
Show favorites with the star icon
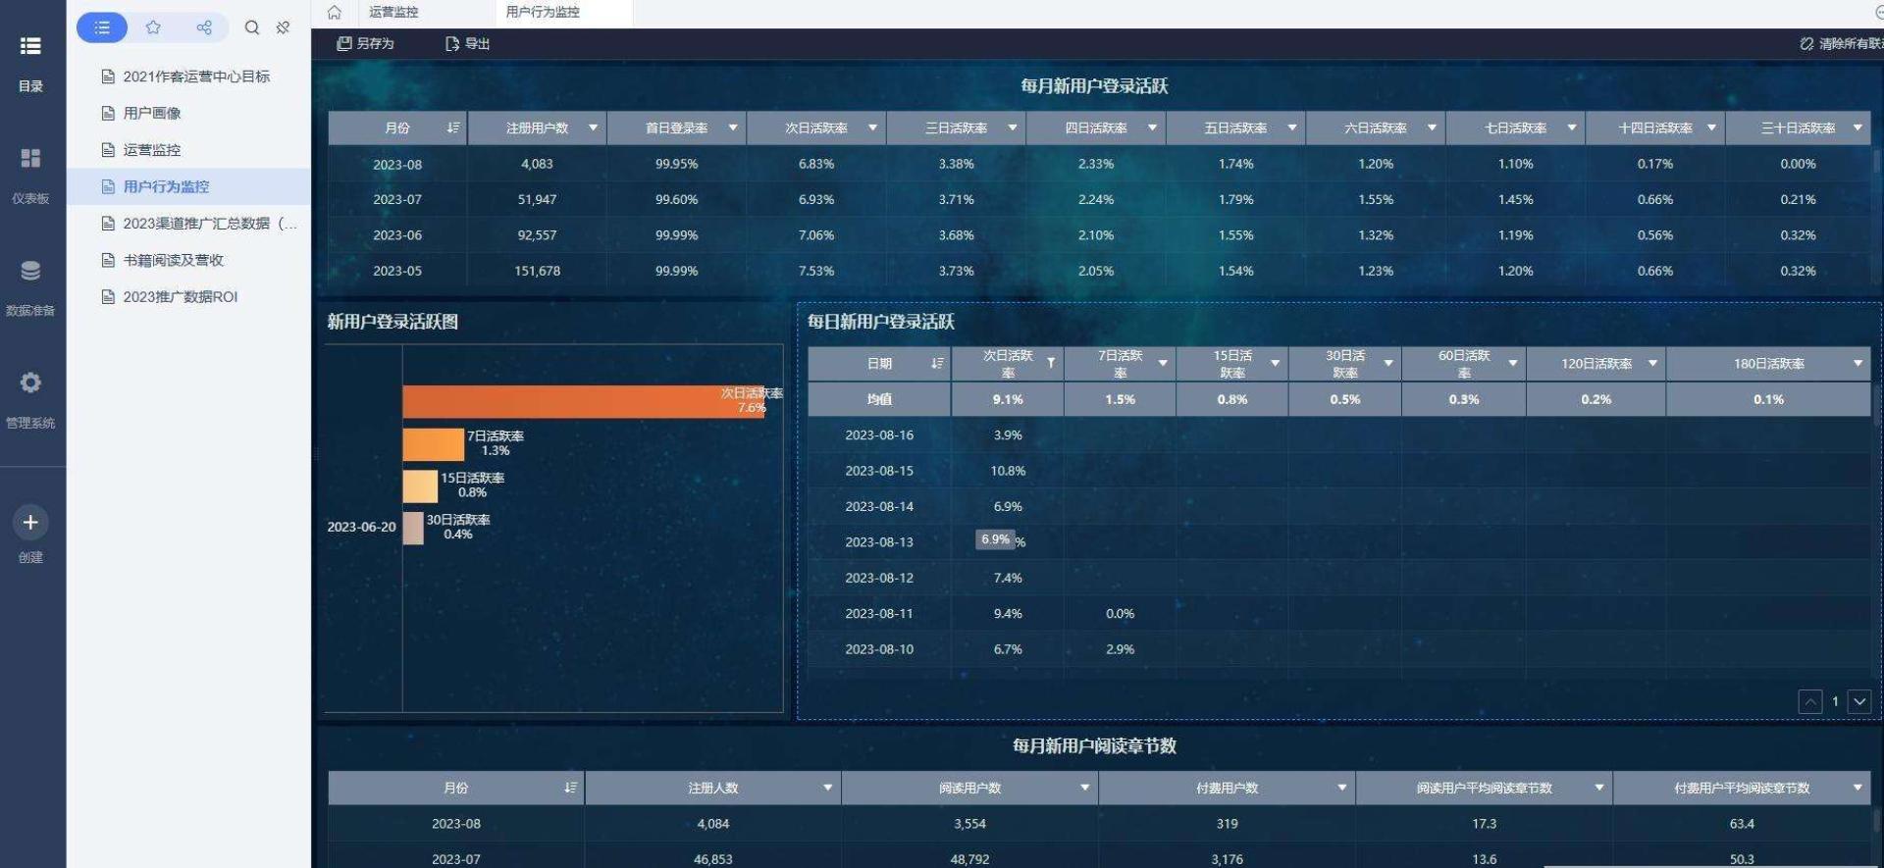(x=153, y=27)
